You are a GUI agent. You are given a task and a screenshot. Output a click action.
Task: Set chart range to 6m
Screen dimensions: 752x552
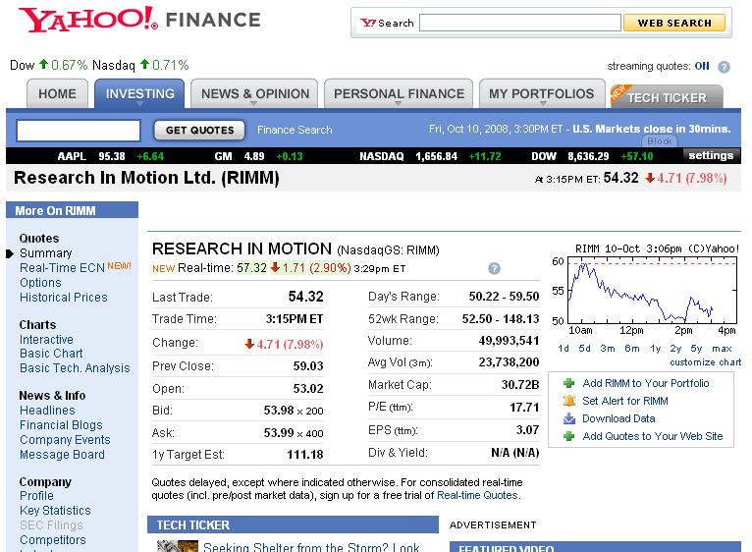pos(632,349)
